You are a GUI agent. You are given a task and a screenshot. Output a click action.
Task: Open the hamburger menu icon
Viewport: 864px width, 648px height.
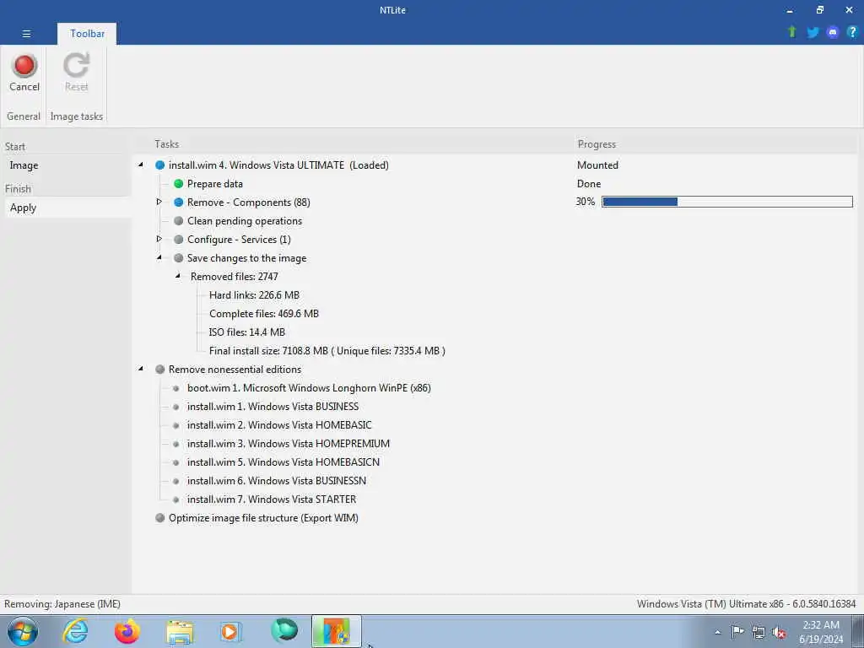coord(26,34)
